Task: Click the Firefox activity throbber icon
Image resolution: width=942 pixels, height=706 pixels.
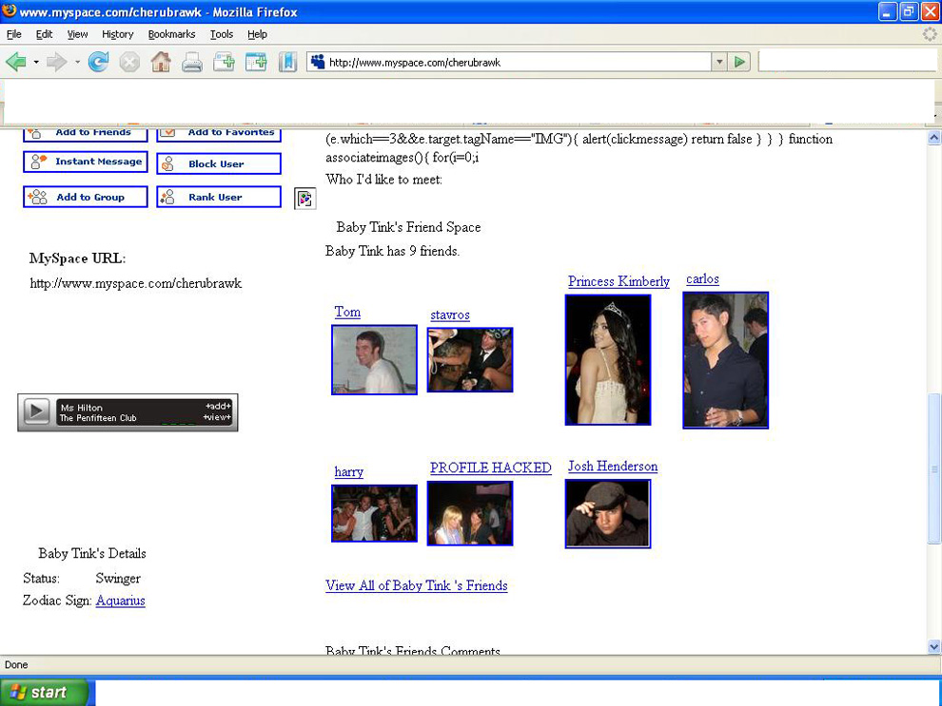Action: [x=930, y=35]
